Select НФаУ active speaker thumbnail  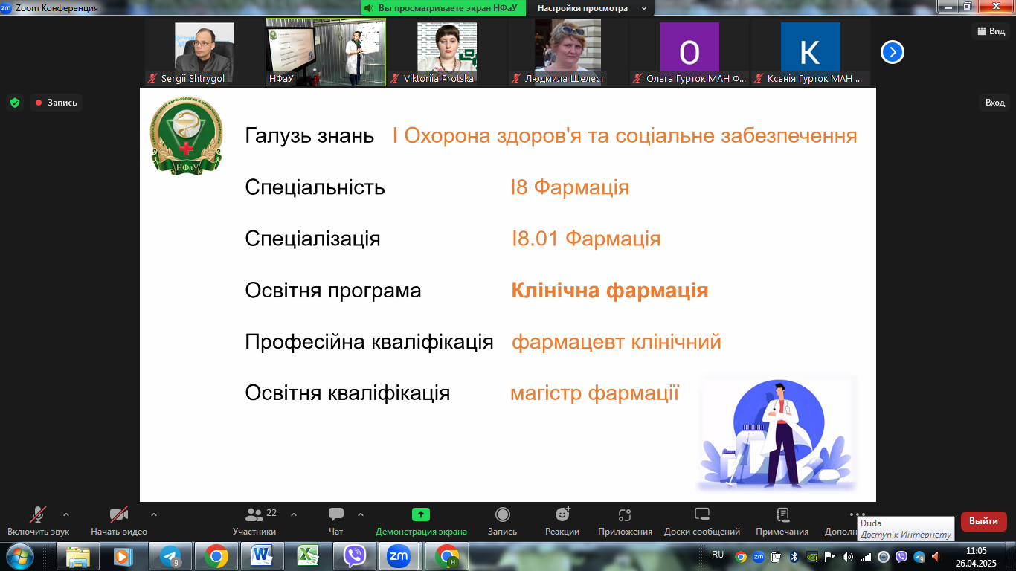pos(326,52)
